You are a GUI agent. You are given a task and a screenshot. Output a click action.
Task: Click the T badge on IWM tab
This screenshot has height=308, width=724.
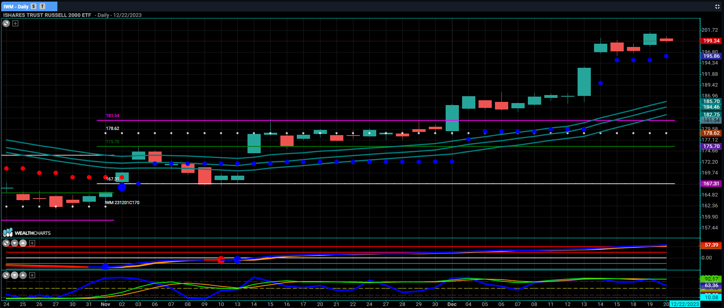[43, 6]
